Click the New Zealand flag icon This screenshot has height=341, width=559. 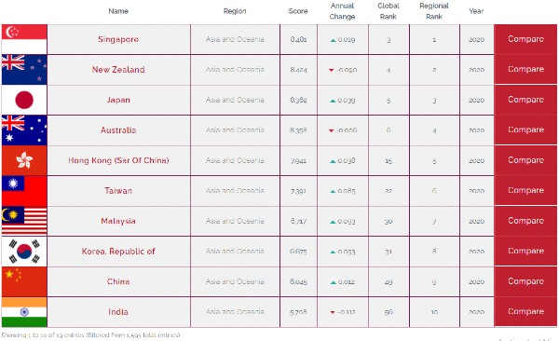24,70
